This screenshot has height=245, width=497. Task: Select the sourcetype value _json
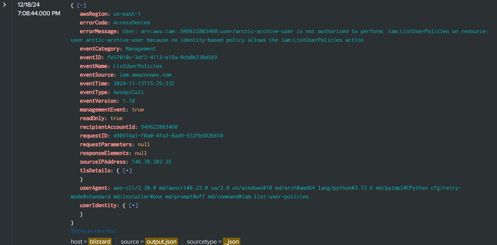tap(231, 242)
